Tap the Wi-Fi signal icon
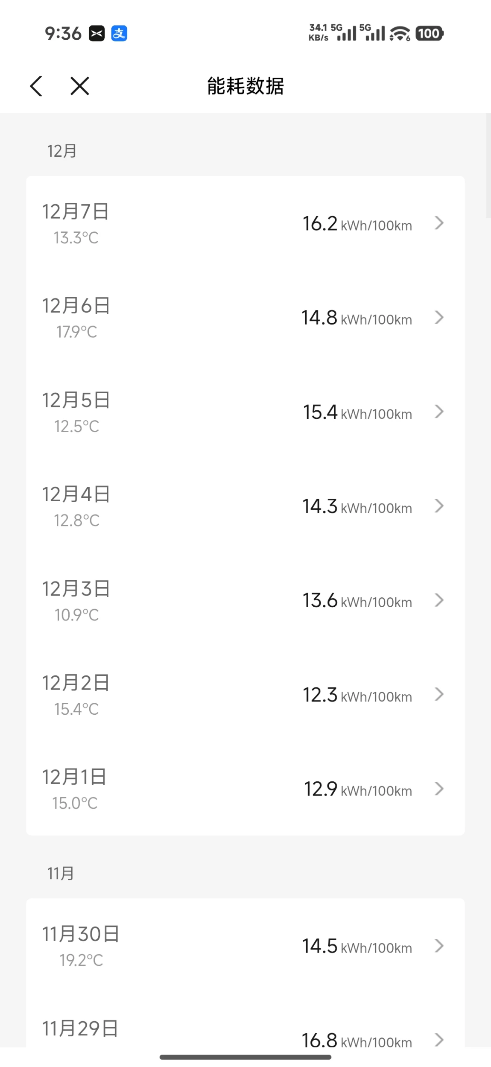The image size is (491, 1067). point(400,33)
